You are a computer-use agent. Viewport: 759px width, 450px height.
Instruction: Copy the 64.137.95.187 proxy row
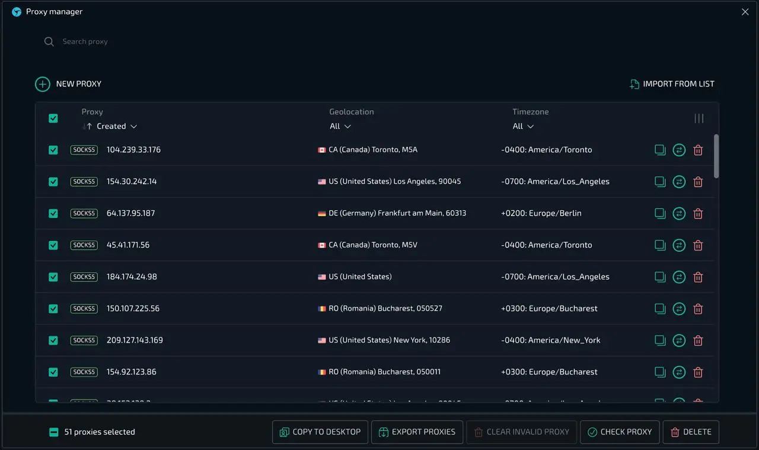coord(660,213)
